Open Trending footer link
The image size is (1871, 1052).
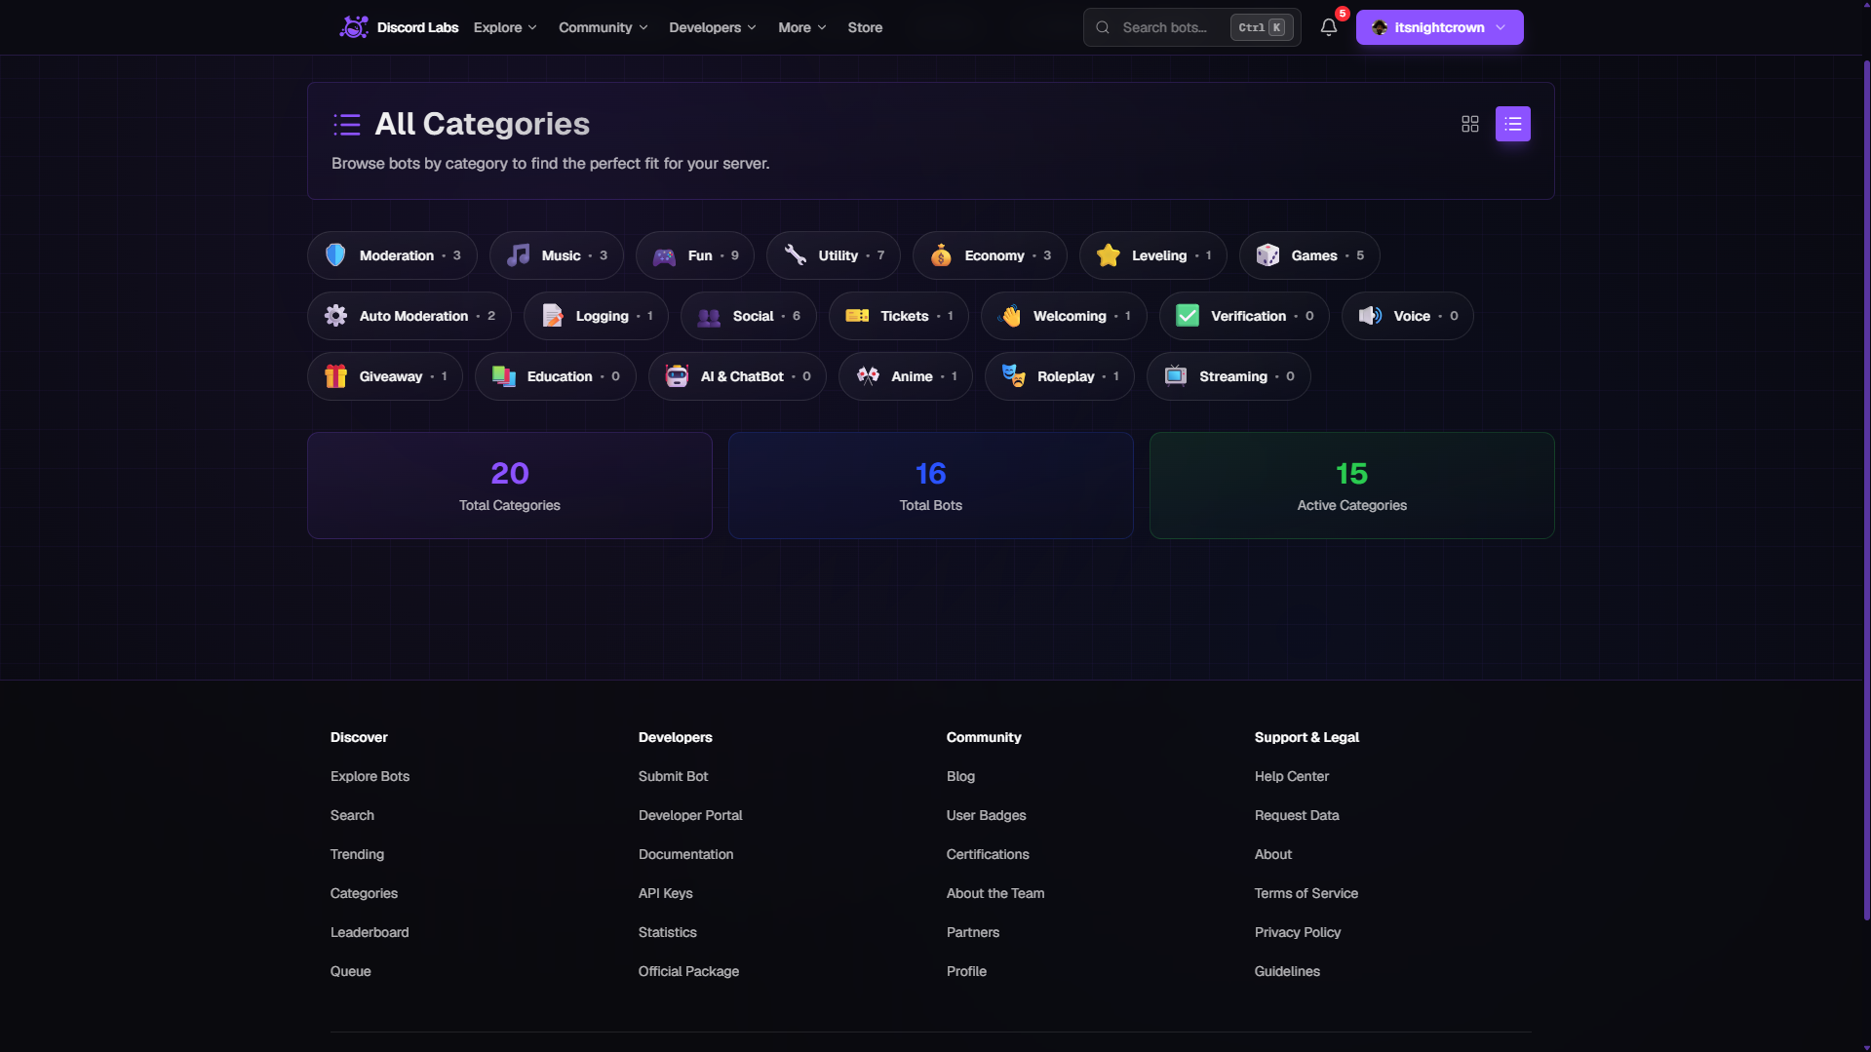357,854
